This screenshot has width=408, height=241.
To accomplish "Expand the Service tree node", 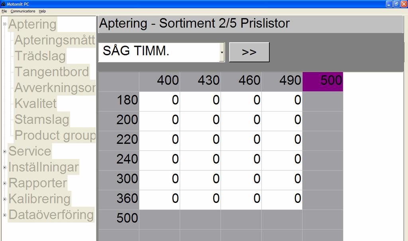I will tap(5, 151).
